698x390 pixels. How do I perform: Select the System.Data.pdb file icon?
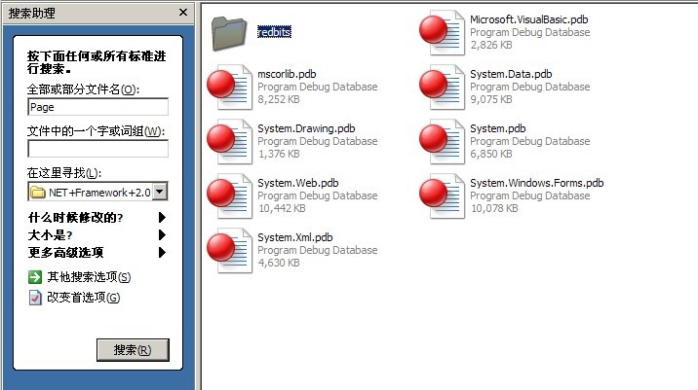pos(439,88)
